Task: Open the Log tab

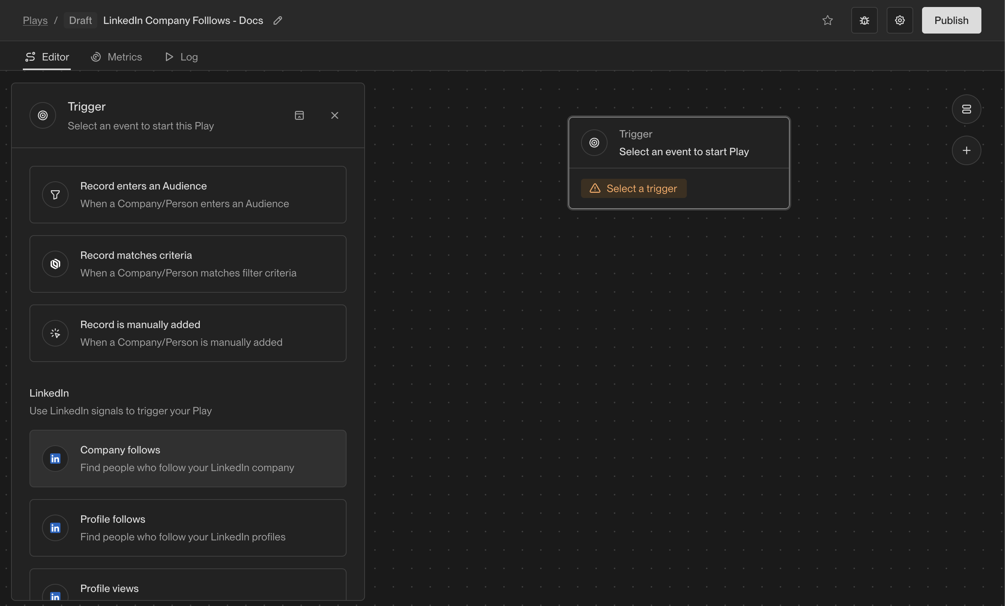Action: tap(181, 57)
